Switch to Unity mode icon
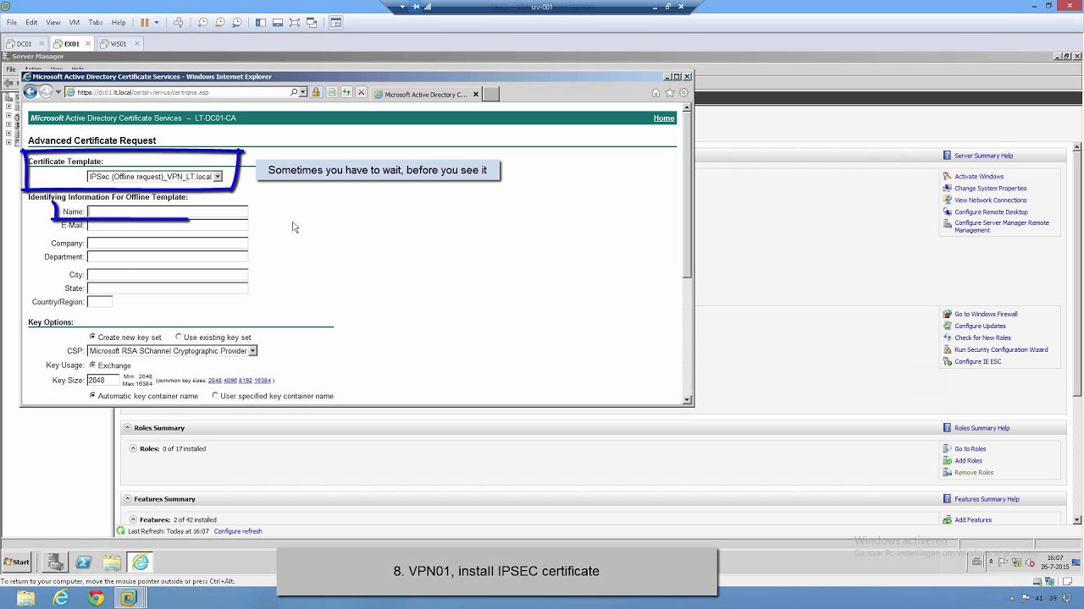The image size is (1084, 609). [x=312, y=23]
